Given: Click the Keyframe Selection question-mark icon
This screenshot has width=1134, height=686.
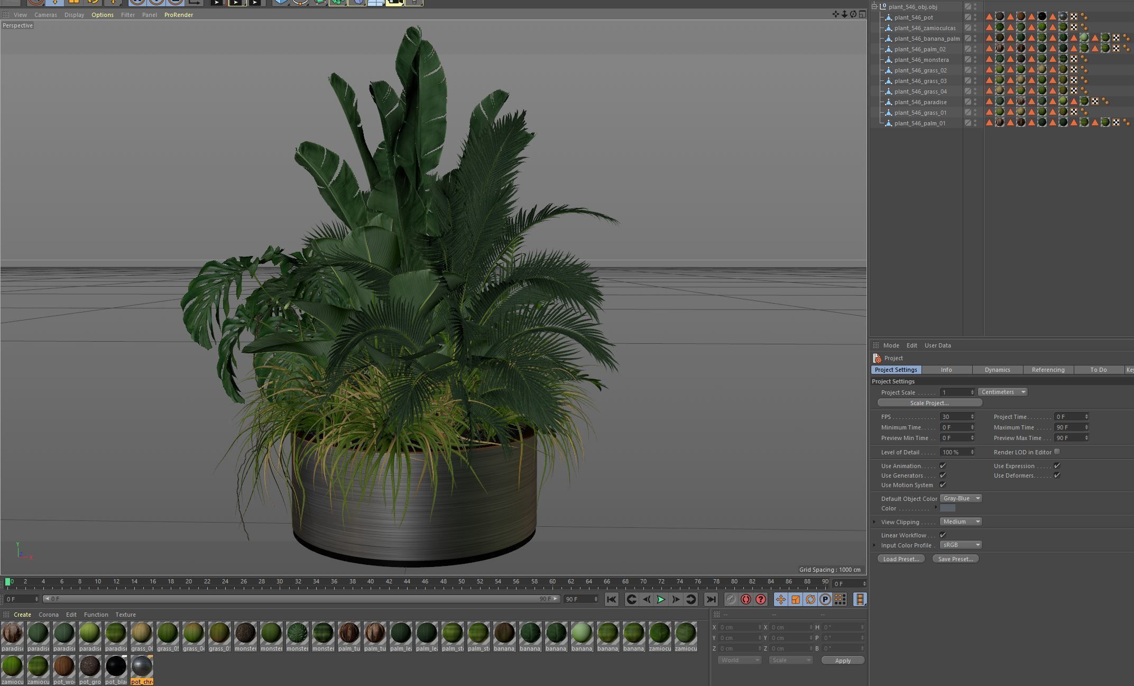Looking at the screenshot, I should [x=760, y=599].
